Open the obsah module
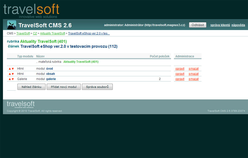 pyautogui.click(x=50, y=74)
